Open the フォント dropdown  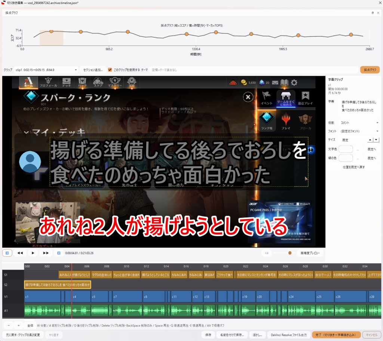[x=359, y=131]
